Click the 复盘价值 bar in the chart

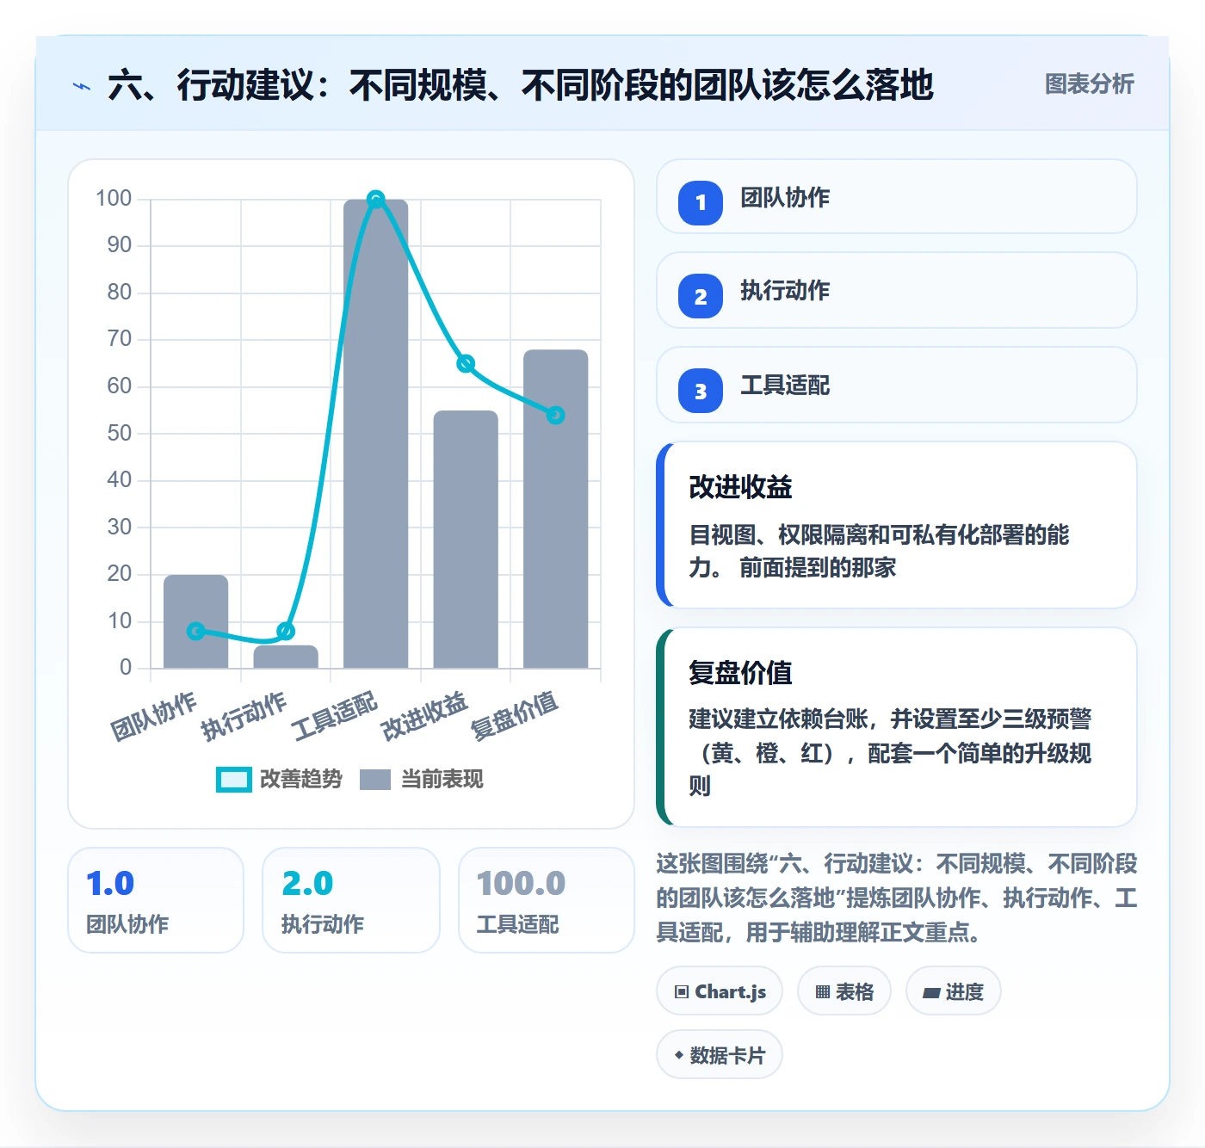pyautogui.click(x=555, y=509)
